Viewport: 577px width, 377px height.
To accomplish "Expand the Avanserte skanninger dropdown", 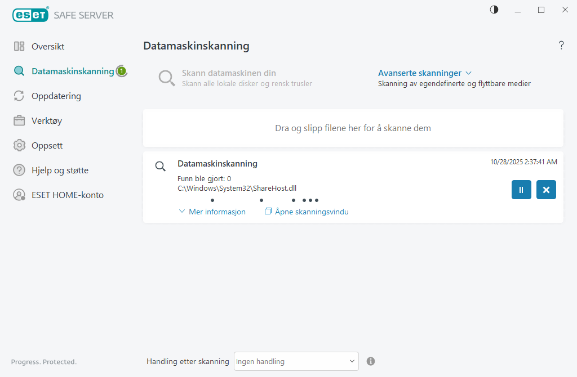I will point(425,73).
